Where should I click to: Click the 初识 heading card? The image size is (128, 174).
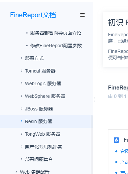tap(115, 40)
